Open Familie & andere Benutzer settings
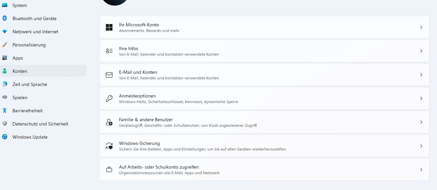437x190 pixels. click(146, 120)
